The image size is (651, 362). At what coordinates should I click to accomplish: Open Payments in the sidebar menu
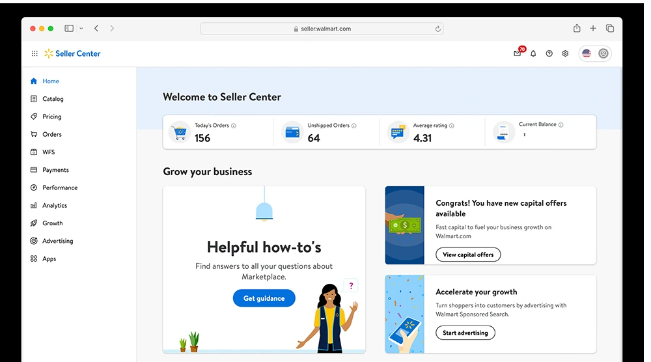coord(55,170)
